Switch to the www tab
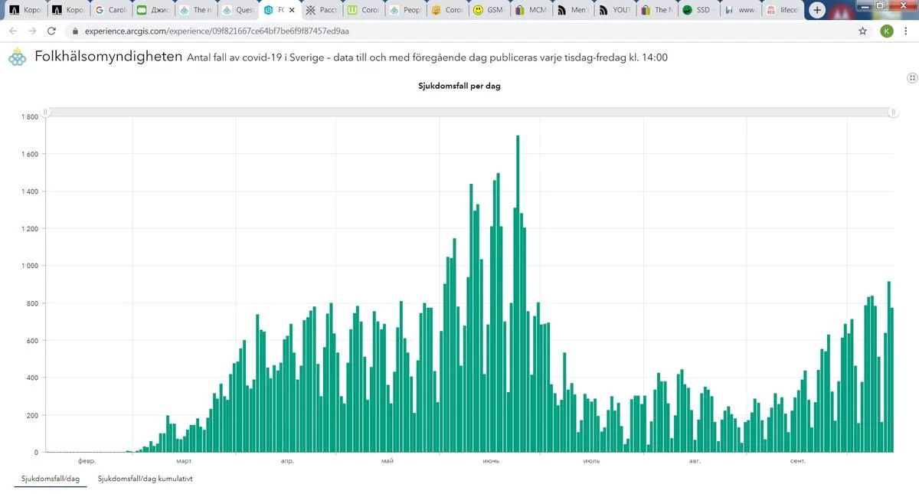This screenshot has width=919, height=494. pyautogui.click(x=739, y=11)
